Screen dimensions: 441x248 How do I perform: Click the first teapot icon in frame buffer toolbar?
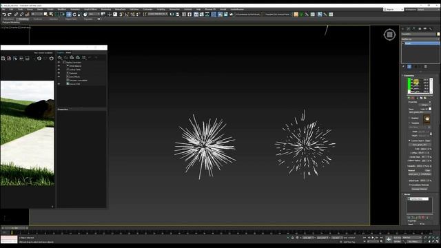[x=39, y=59]
